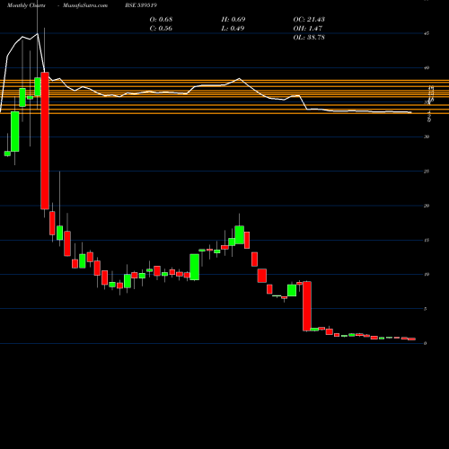Select the close value 'C: 0.56'
Viewport: 449px width, 449px height.
coord(161,29)
